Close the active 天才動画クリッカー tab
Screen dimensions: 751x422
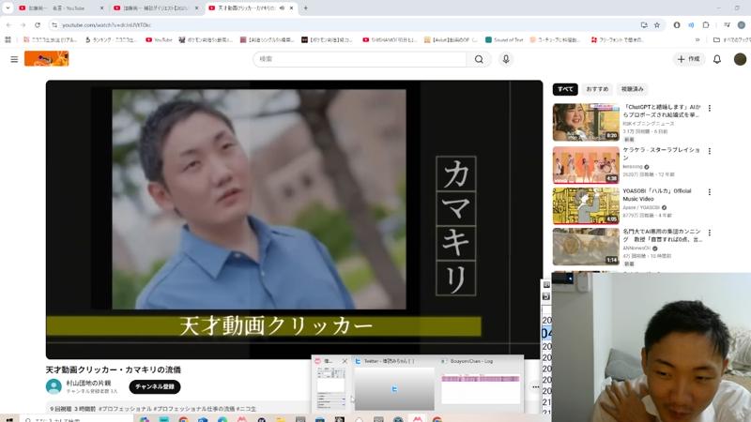pyautogui.click(x=291, y=8)
